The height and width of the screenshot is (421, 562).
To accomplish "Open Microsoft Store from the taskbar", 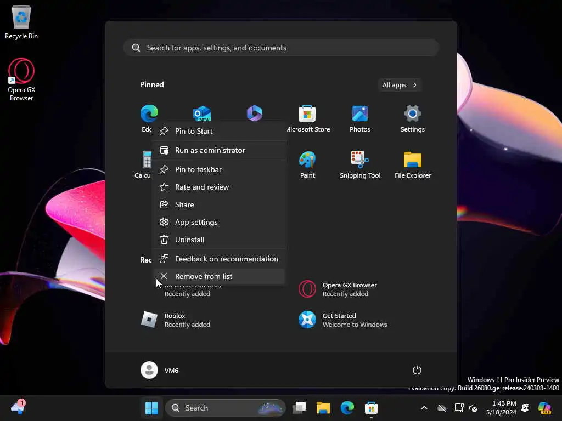I will 371,408.
